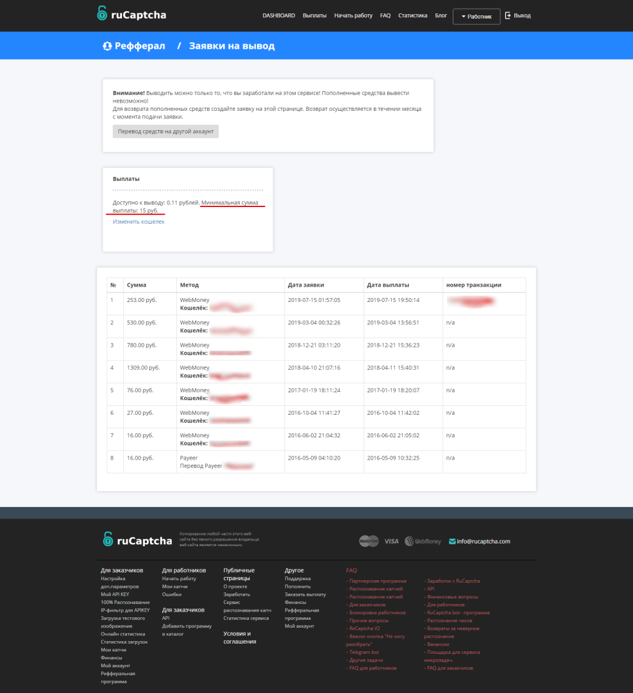Open Статистика from the top menu
The width and height of the screenshot is (633, 693).
point(412,15)
